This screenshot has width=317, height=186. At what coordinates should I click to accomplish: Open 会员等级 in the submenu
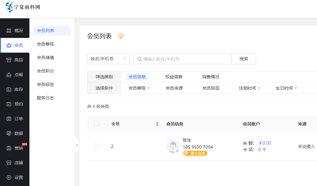45,44
